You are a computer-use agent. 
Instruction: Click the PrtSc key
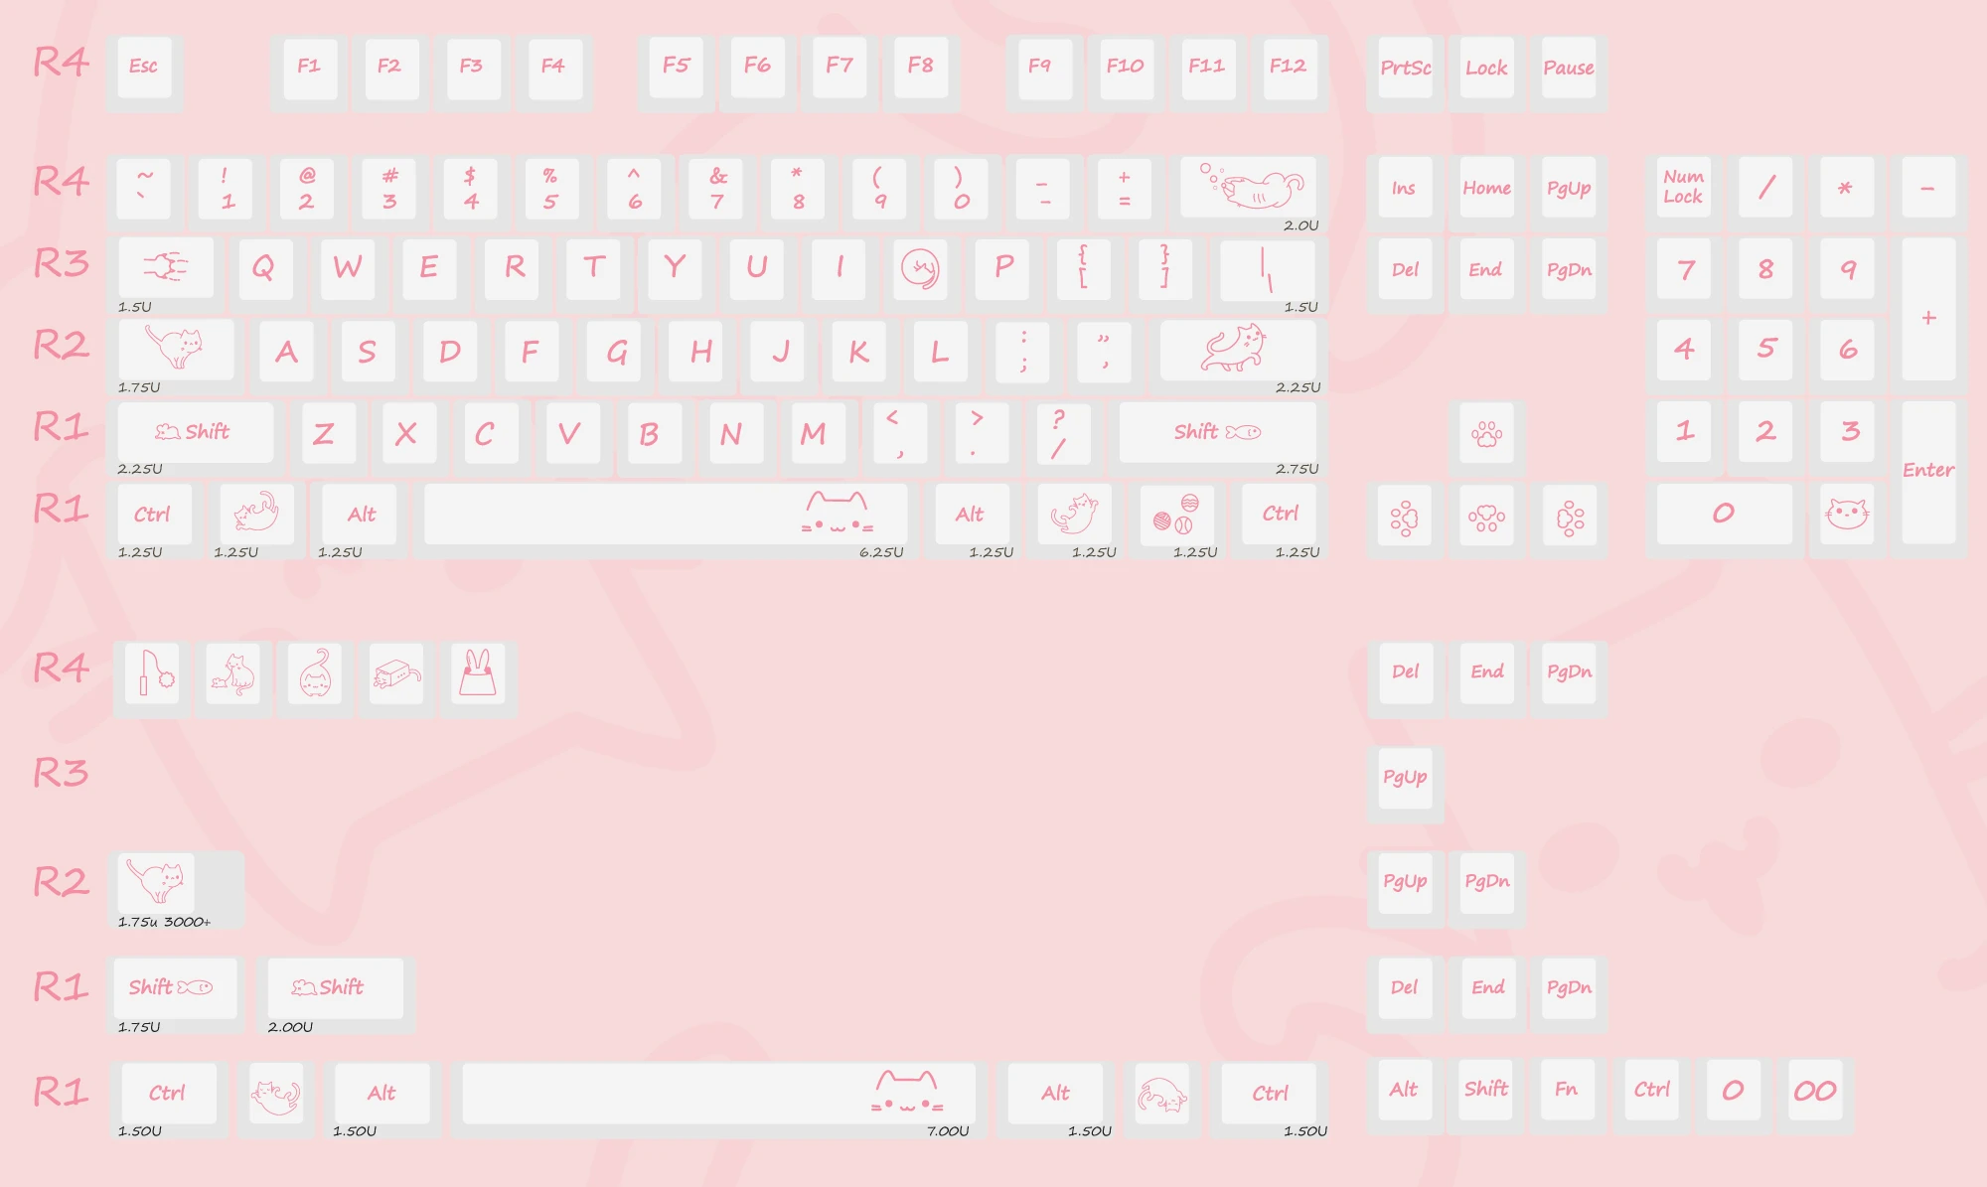coord(1405,68)
